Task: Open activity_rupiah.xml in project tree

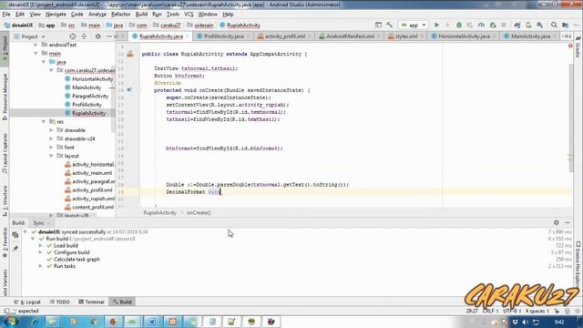Action: [x=93, y=199]
